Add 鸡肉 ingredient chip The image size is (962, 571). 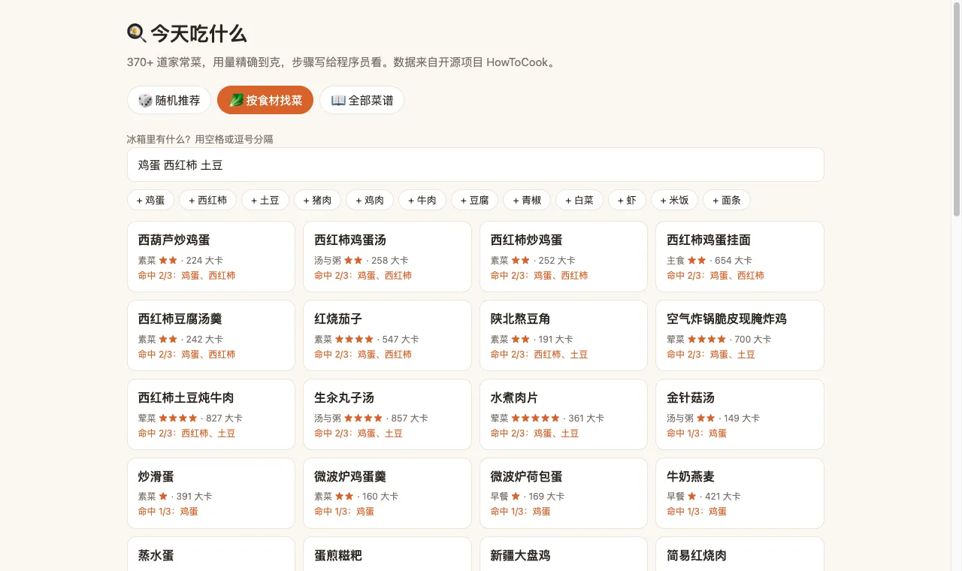370,200
